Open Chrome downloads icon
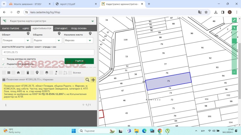 coord(216,12)
